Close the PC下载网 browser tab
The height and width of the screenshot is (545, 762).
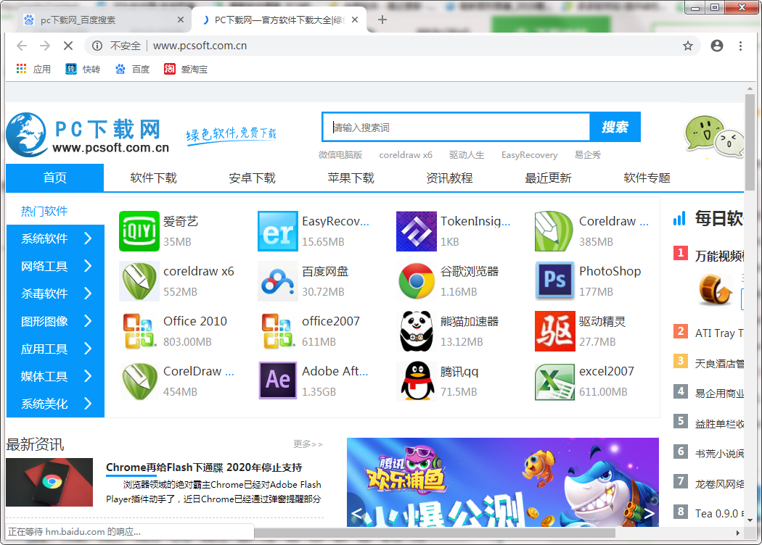355,20
